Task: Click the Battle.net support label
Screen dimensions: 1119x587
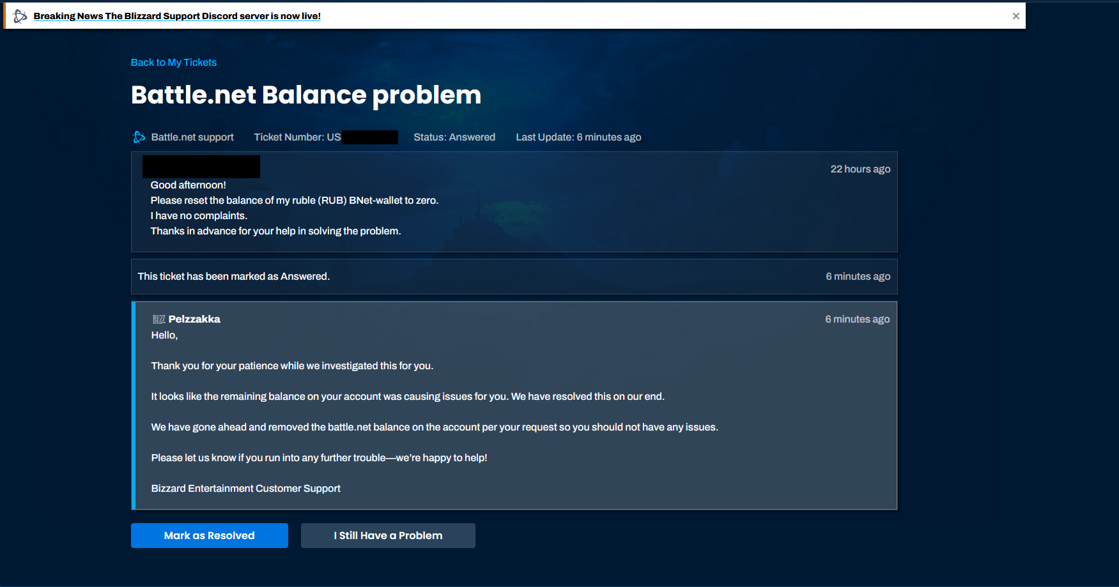Action: point(192,137)
